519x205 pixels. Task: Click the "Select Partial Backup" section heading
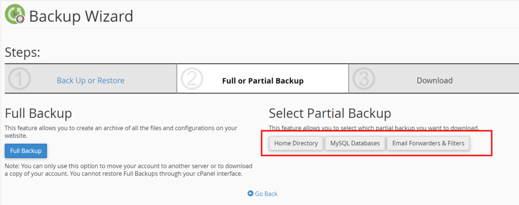pyautogui.click(x=330, y=113)
